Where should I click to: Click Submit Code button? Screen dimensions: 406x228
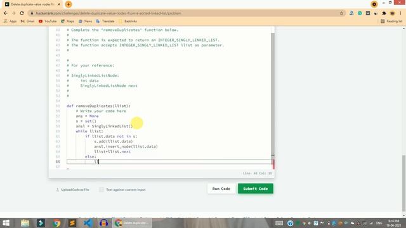coord(255,189)
